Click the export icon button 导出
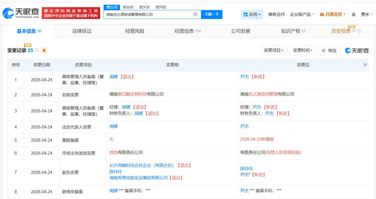This screenshot has height=199, width=376. (x=329, y=50)
